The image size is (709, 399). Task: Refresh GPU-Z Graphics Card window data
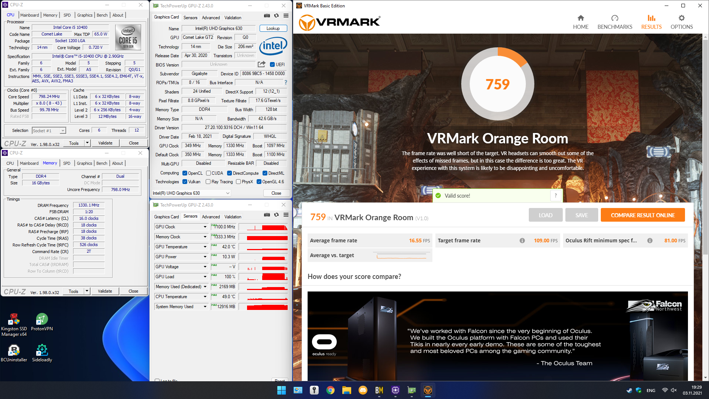pos(276,16)
